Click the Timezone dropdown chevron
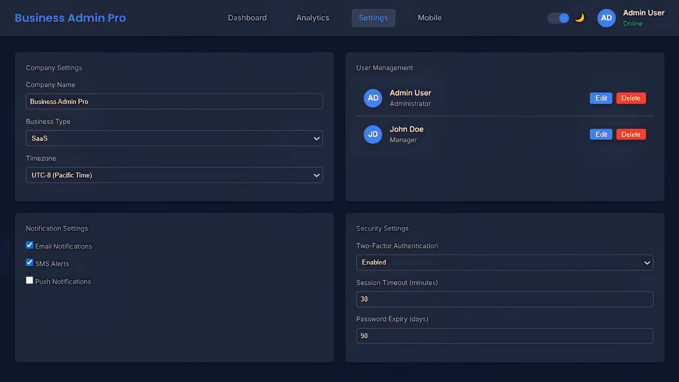 pyautogui.click(x=316, y=175)
